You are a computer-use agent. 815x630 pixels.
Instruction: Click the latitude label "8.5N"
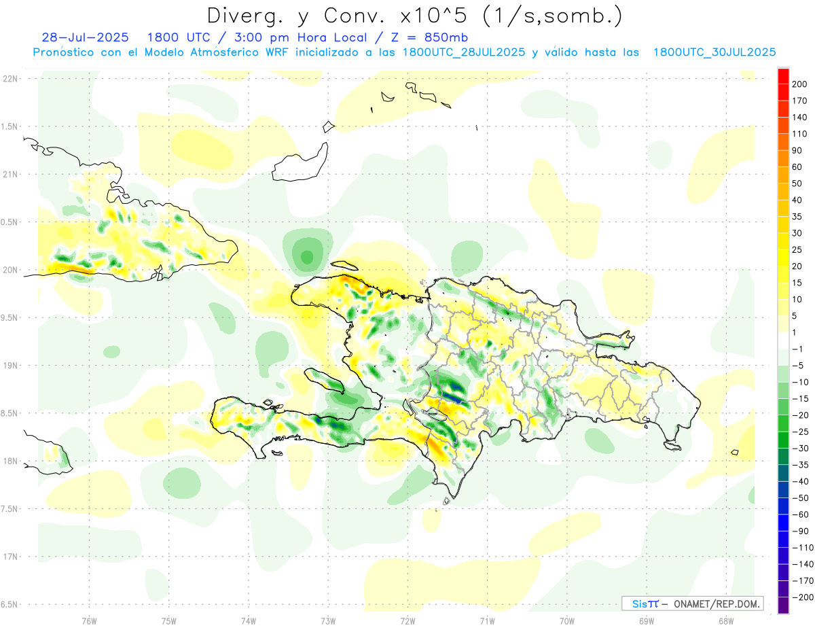click(10, 413)
